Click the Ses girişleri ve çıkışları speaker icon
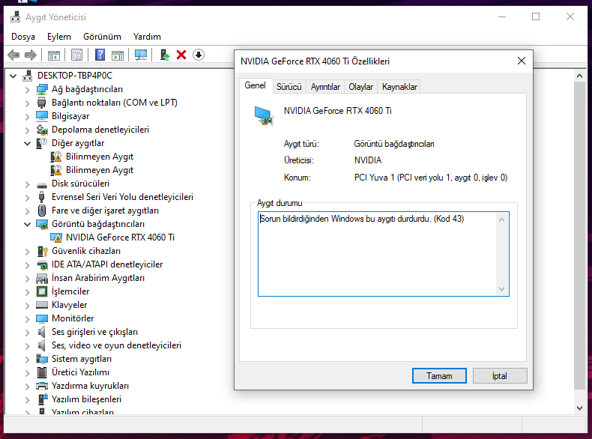The width and height of the screenshot is (592, 439). (41, 332)
